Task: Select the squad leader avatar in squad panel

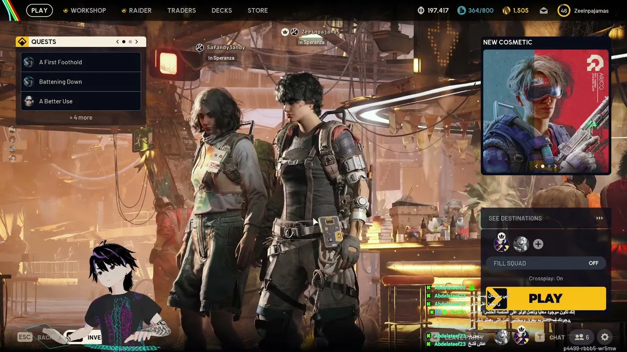Action: click(x=501, y=242)
